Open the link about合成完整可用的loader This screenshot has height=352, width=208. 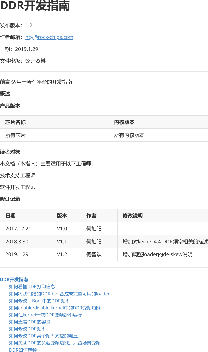59,294
